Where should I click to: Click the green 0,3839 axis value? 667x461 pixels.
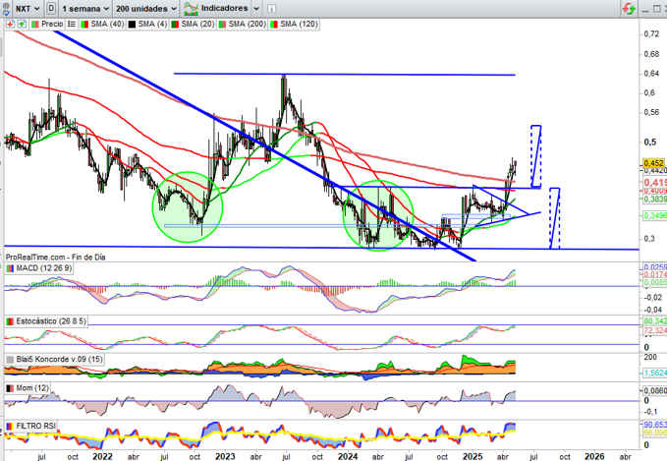(654, 199)
